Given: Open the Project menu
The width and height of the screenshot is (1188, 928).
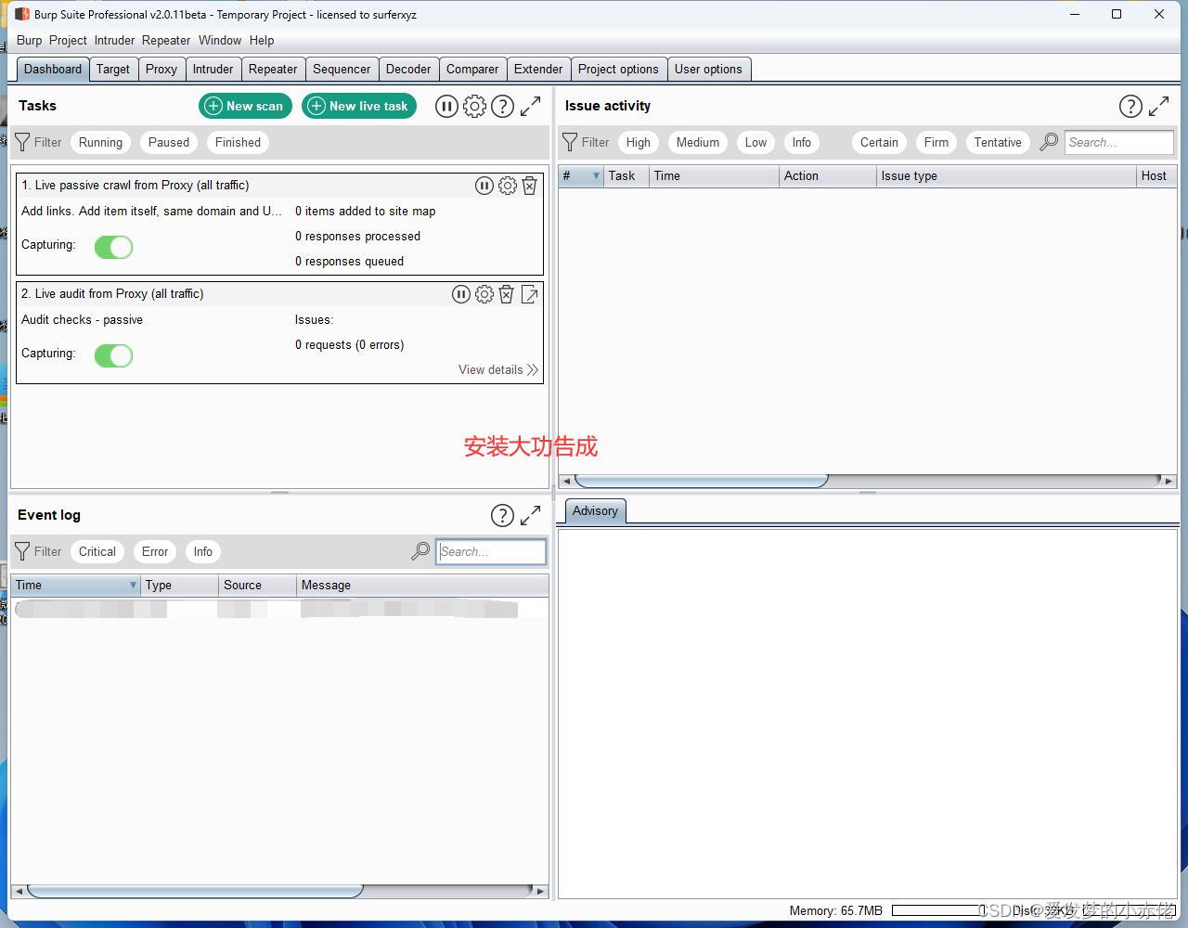Looking at the screenshot, I should 68,40.
